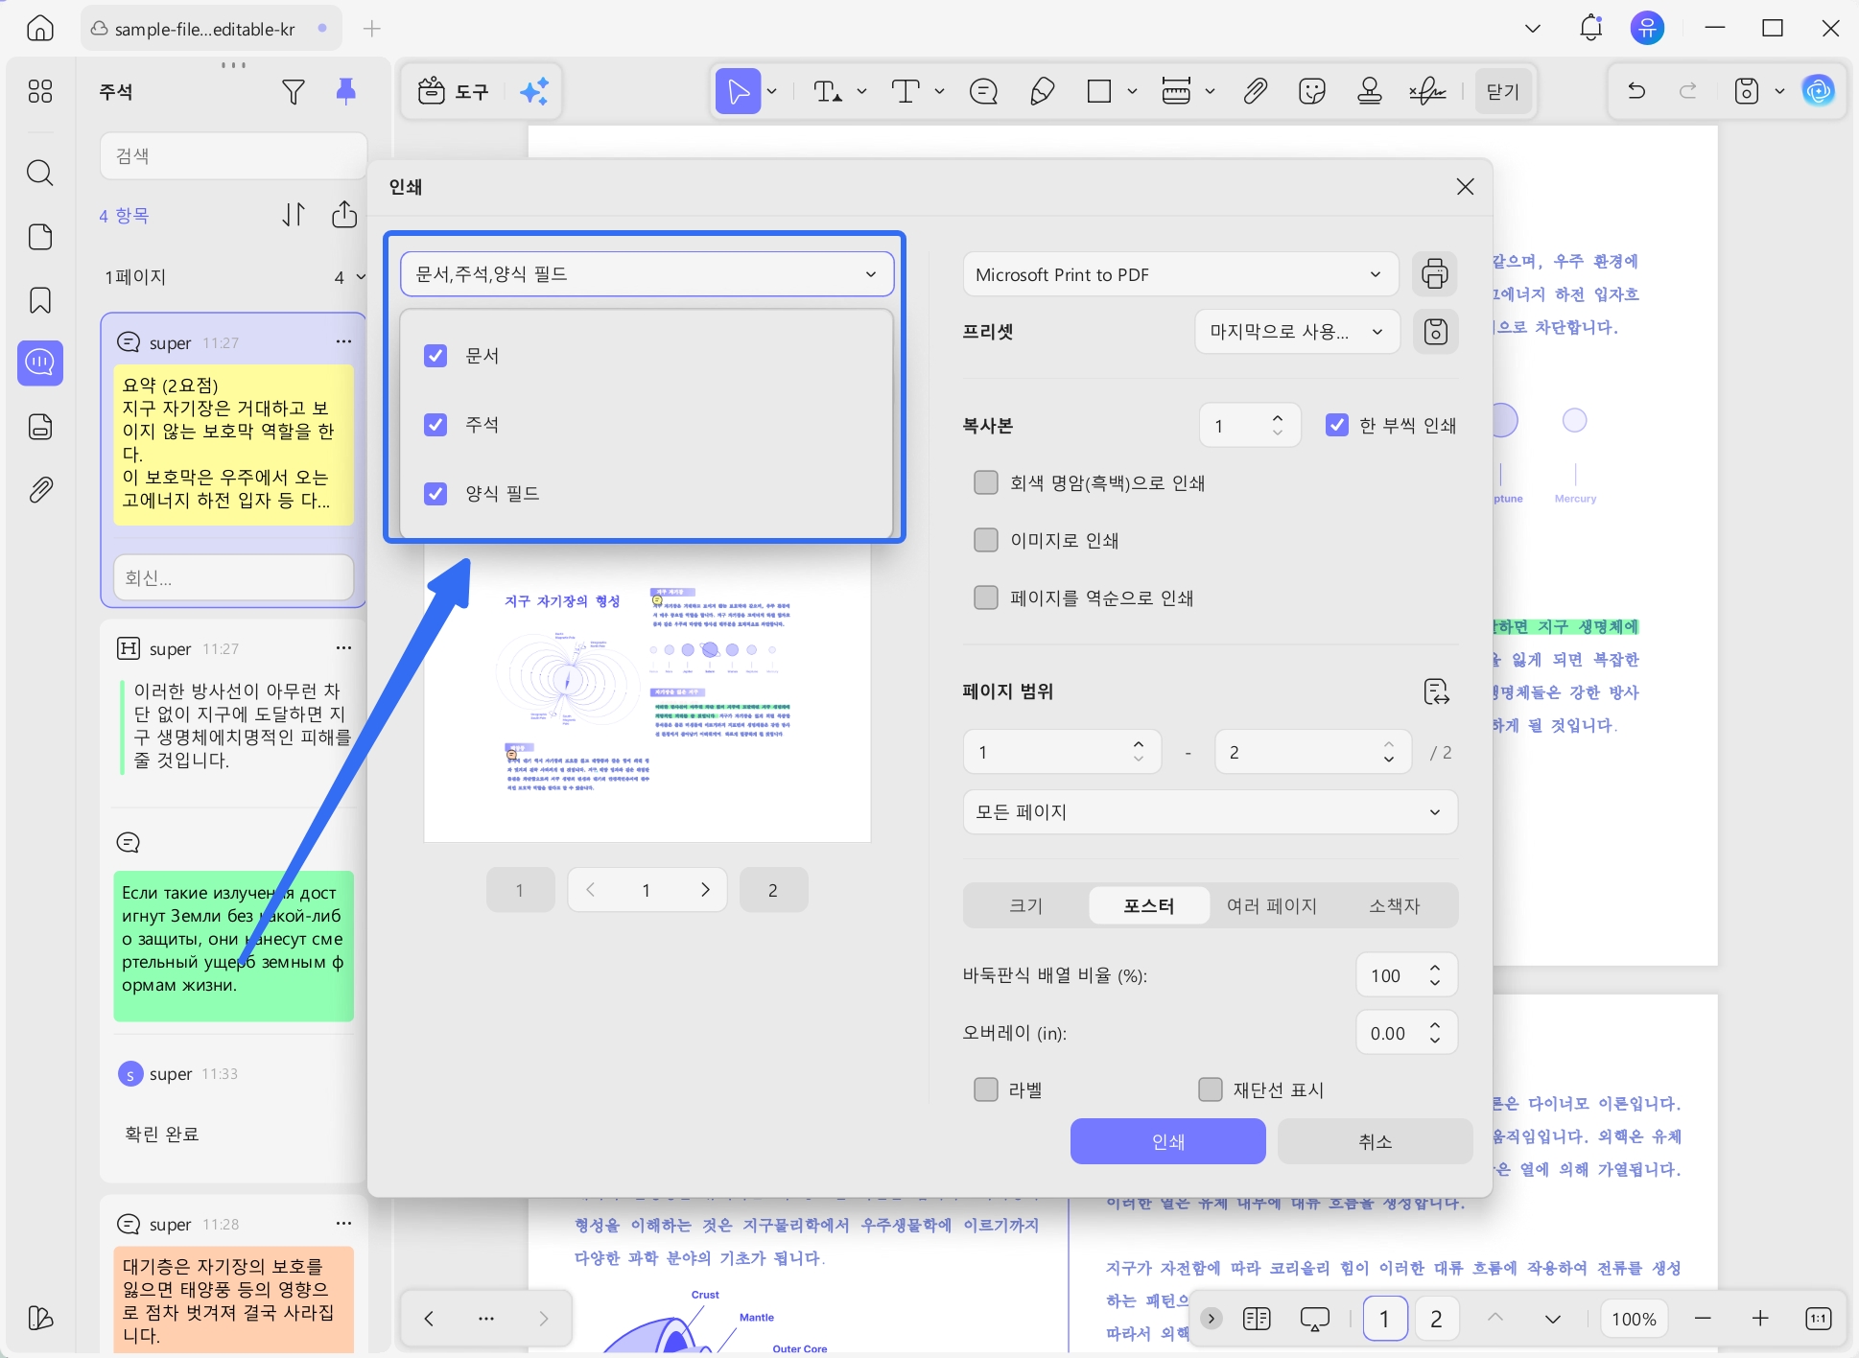The width and height of the screenshot is (1859, 1358).
Task: Increase 바둑판식 배열 비율 value
Action: tap(1435, 969)
